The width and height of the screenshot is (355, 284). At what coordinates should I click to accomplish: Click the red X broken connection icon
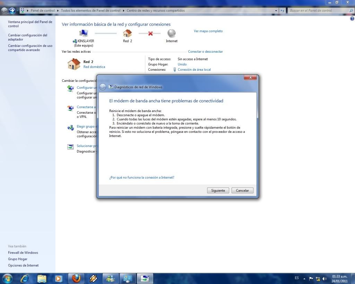pos(150,34)
